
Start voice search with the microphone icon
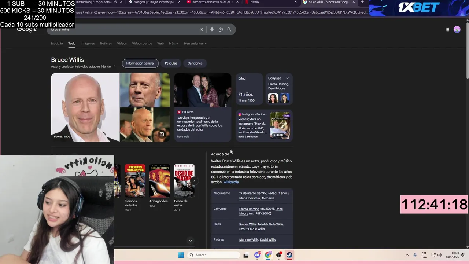[212, 29]
